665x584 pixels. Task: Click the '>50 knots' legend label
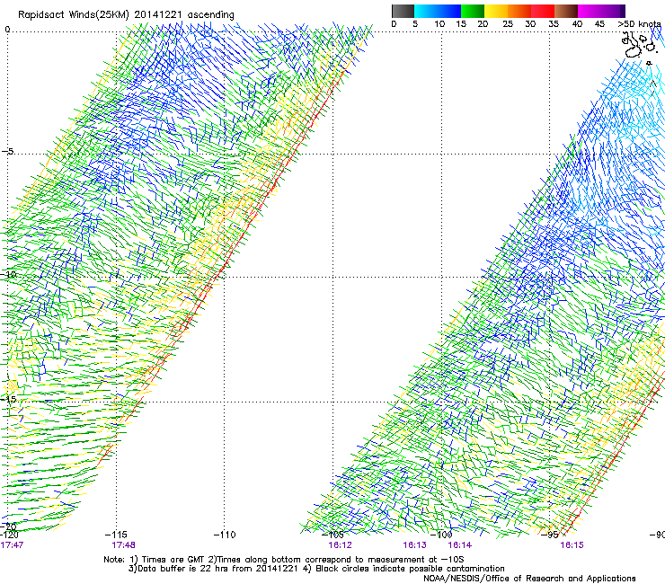pyautogui.click(x=639, y=23)
